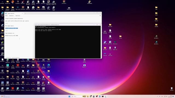
Task: Select the database.db desktop file
Action: [23, 77]
